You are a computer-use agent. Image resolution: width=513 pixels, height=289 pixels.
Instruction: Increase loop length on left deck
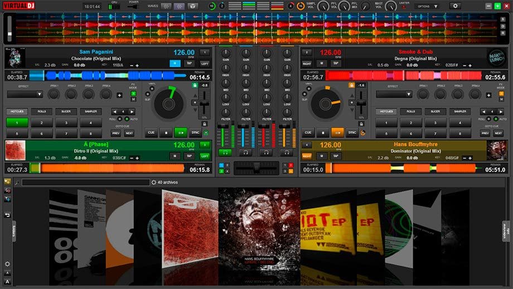pos(132,112)
